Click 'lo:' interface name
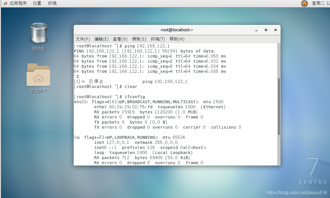Viewport: 330px width, 198px height. (x=77, y=137)
